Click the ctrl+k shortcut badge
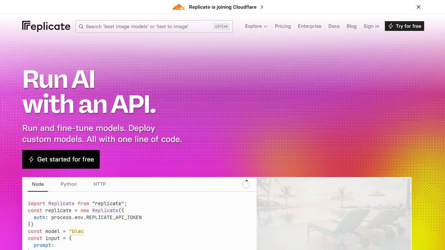The image size is (445, 250). pyautogui.click(x=221, y=26)
